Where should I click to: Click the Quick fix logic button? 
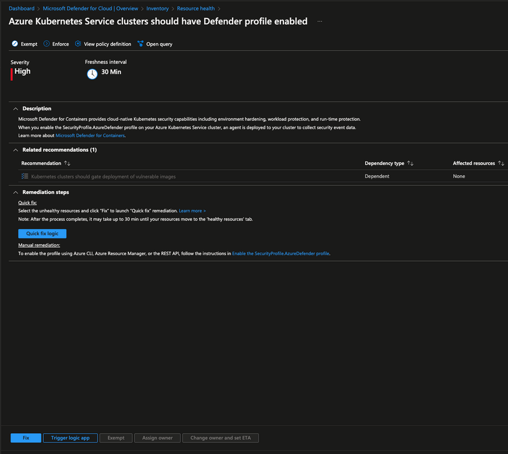[x=42, y=234]
